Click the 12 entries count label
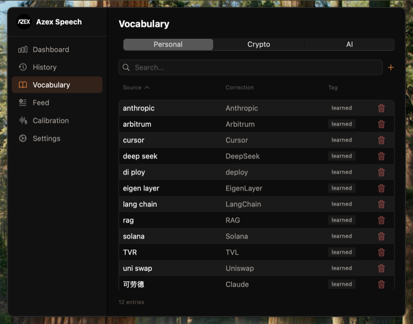The image size is (413, 324). click(131, 302)
